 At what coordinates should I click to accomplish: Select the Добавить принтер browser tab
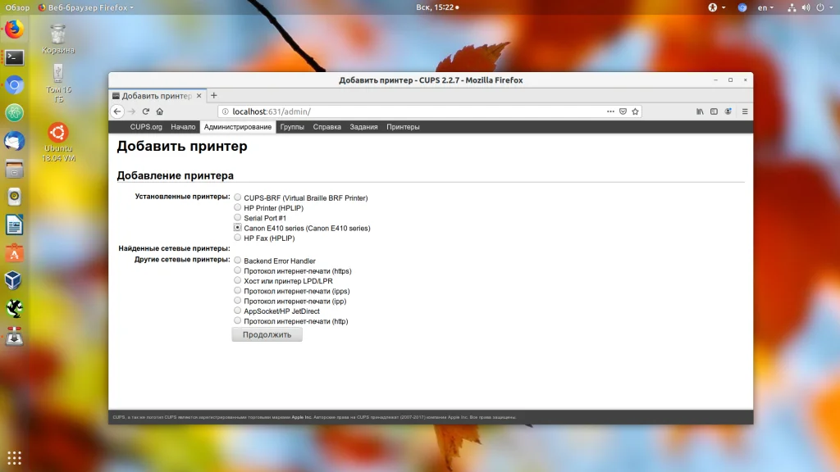pyautogui.click(x=157, y=96)
